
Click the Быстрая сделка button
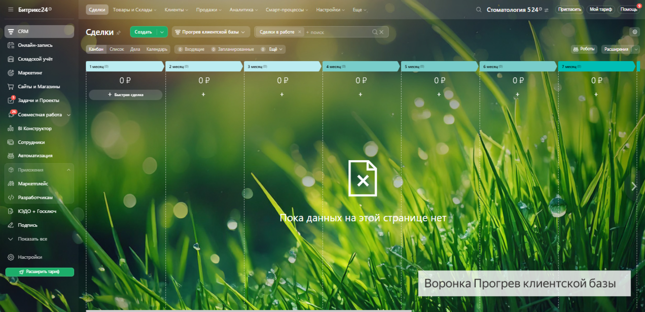tap(126, 95)
